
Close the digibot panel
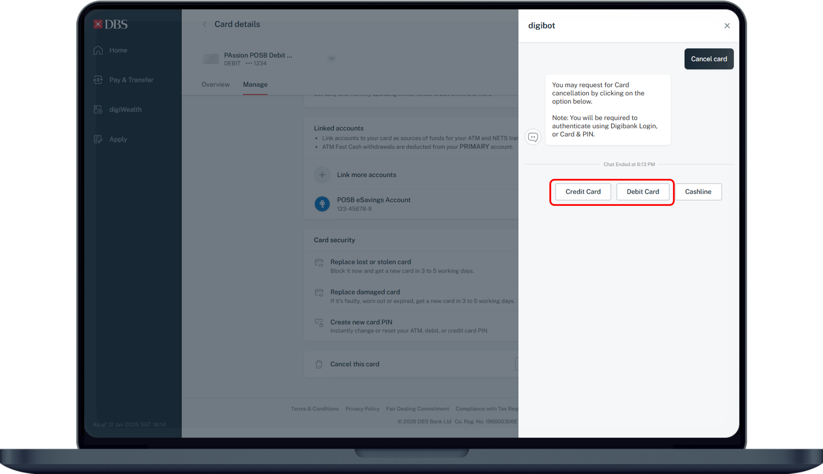coord(726,26)
